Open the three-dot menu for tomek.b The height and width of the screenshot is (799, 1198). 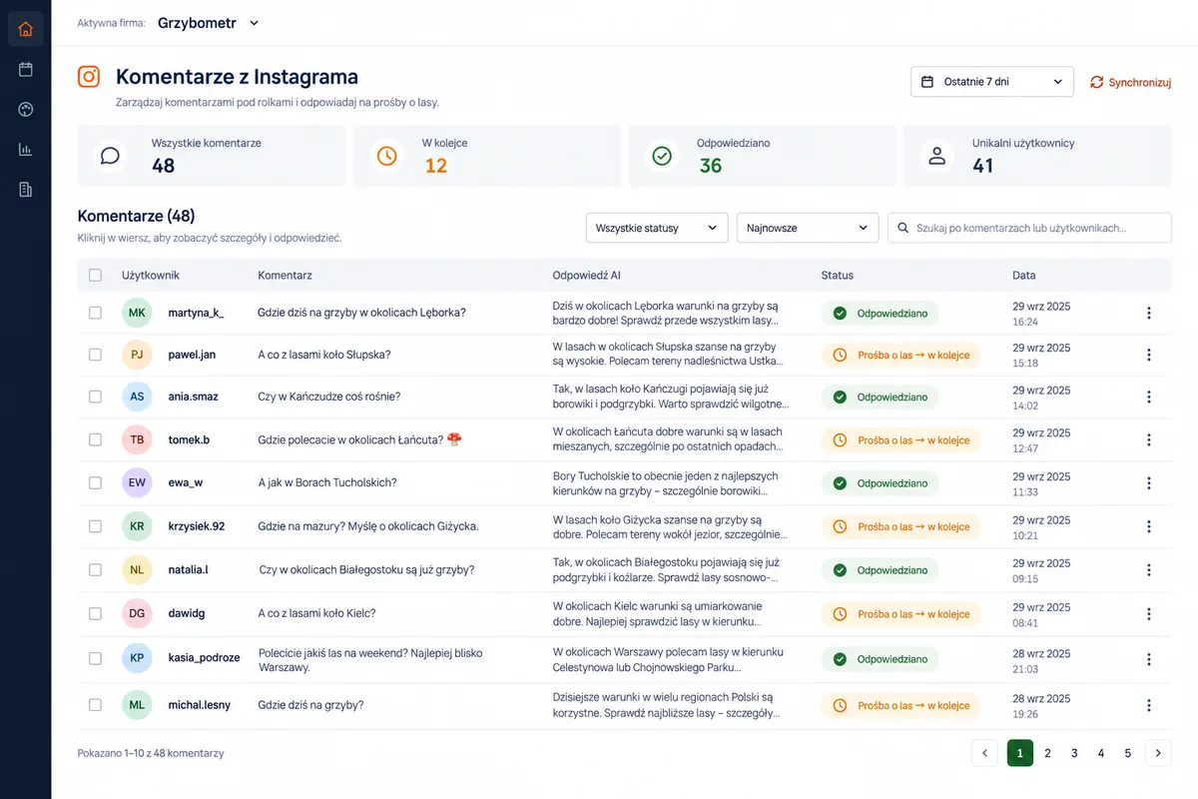(1148, 439)
